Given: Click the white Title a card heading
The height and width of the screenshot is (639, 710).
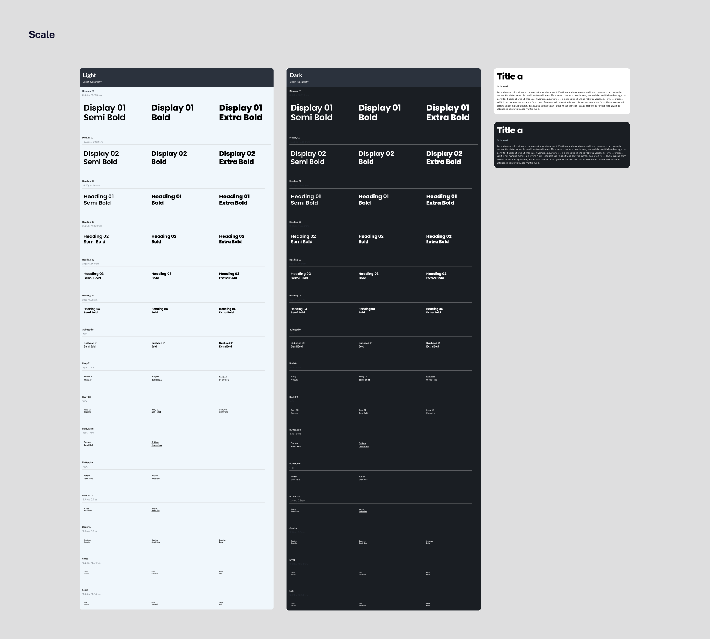Looking at the screenshot, I should tap(509, 76).
